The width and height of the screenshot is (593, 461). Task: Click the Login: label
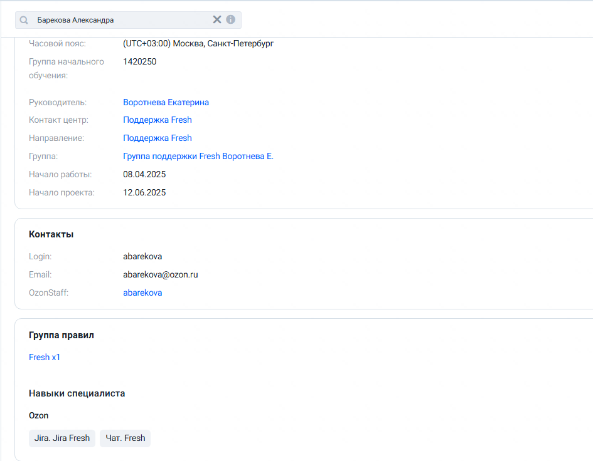pos(40,256)
